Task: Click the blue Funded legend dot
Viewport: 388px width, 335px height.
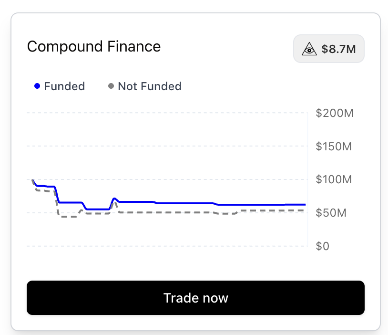Action: point(37,86)
